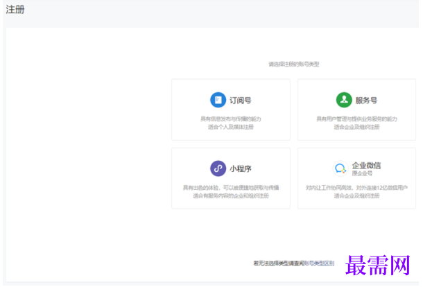Click the purple 小程序 mini program icon

pyautogui.click(x=218, y=168)
